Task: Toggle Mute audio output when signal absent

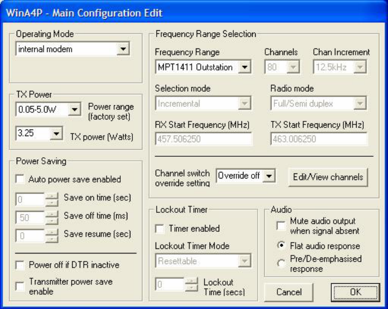Action: point(281,226)
